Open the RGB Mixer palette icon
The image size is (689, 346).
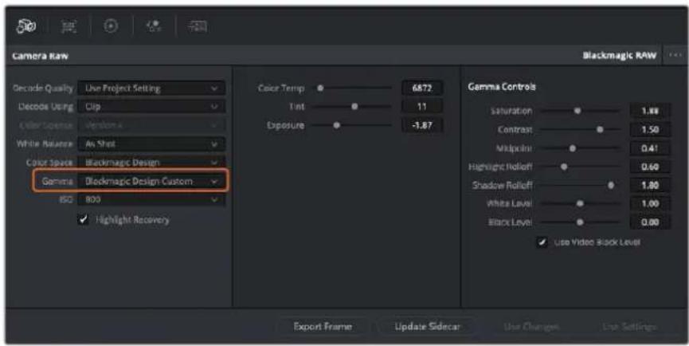coord(154,27)
